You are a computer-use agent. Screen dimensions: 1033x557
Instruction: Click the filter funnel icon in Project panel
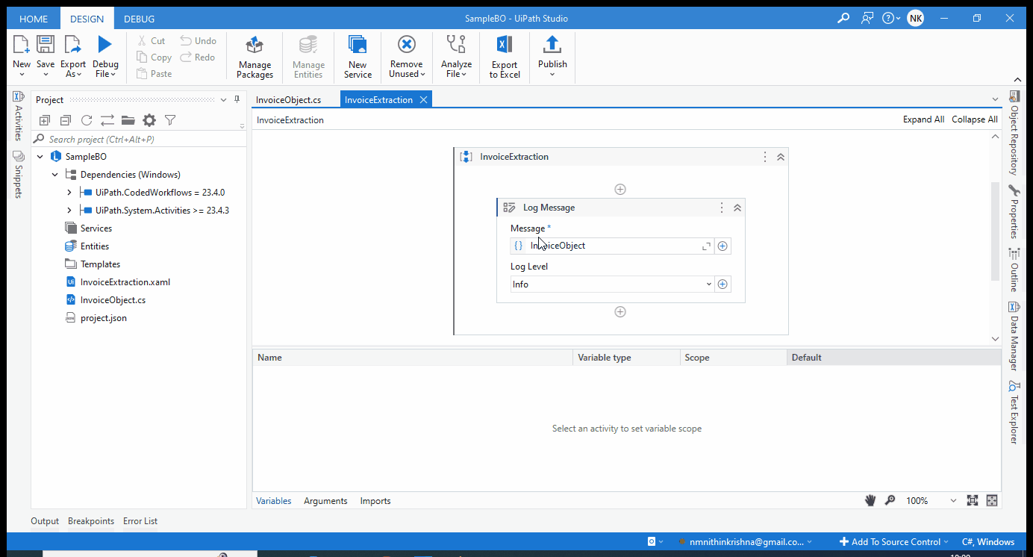click(x=170, y=120)
